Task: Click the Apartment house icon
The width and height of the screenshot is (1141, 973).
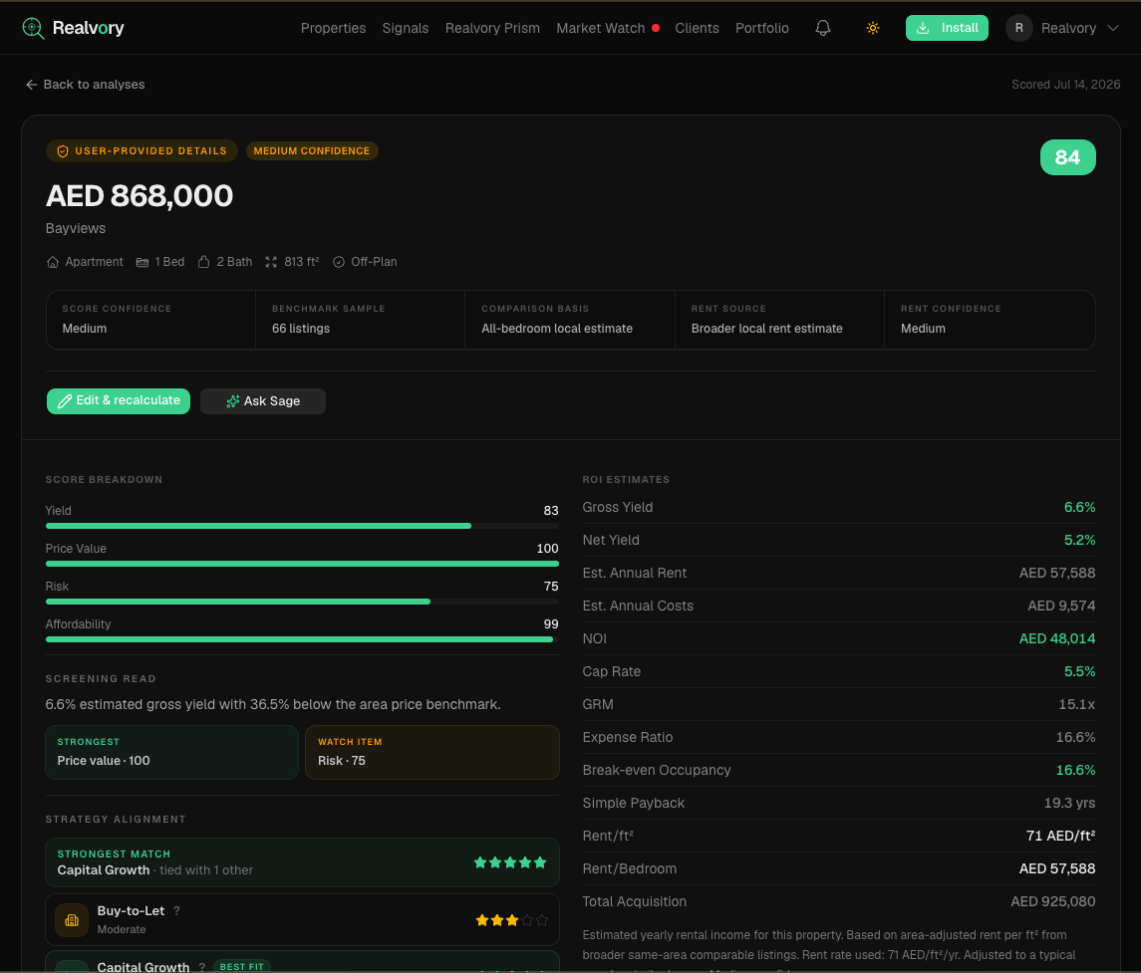Action: (x=53, y=262)
